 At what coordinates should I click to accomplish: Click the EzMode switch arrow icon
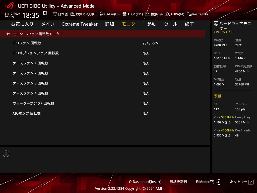(218, 182)
